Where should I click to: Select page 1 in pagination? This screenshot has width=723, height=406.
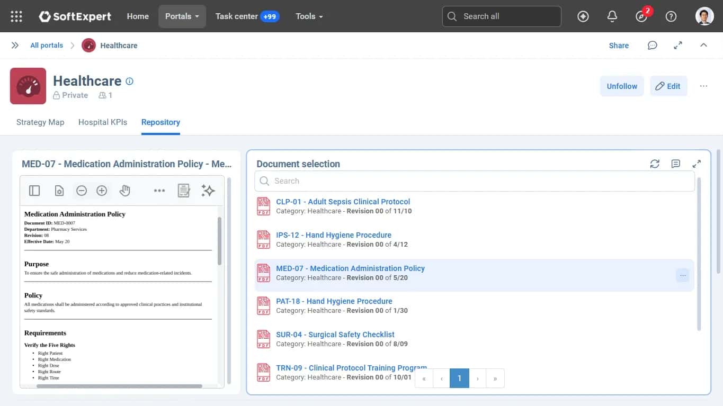(x=459, y=378)
